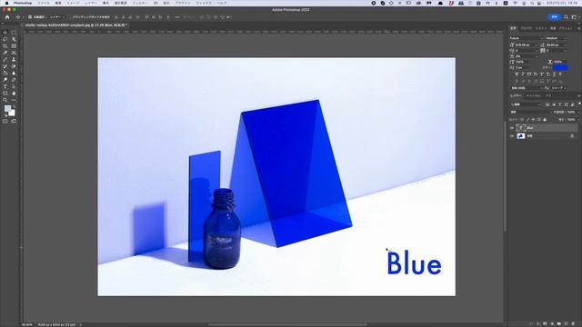Click the background color swatch
The width and height of the screenshot is (582, 327).
click(x=12, y=113)
